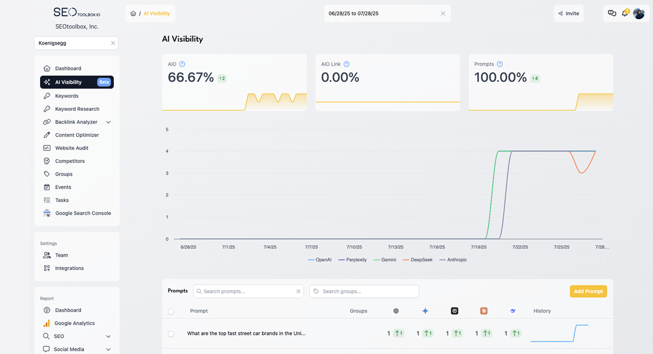Click the help icon beside the Prompts metric
Screen dimensions: 653x354
pyautogui.click(x=500, y=64)
